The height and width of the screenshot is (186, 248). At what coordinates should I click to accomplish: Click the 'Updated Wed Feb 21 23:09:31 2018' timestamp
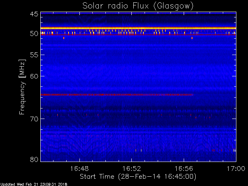point(34,184)
